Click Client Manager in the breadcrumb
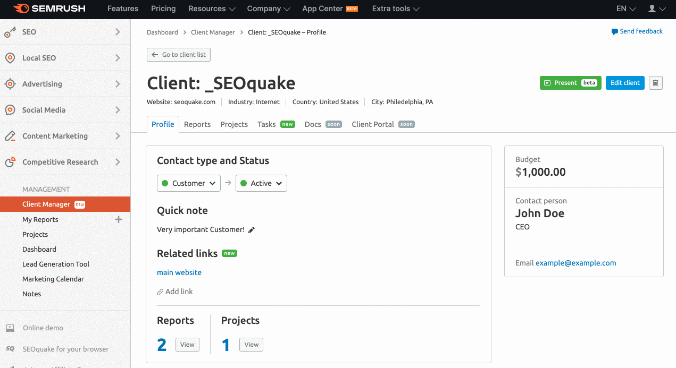The image size is (676, 368). 213,32
